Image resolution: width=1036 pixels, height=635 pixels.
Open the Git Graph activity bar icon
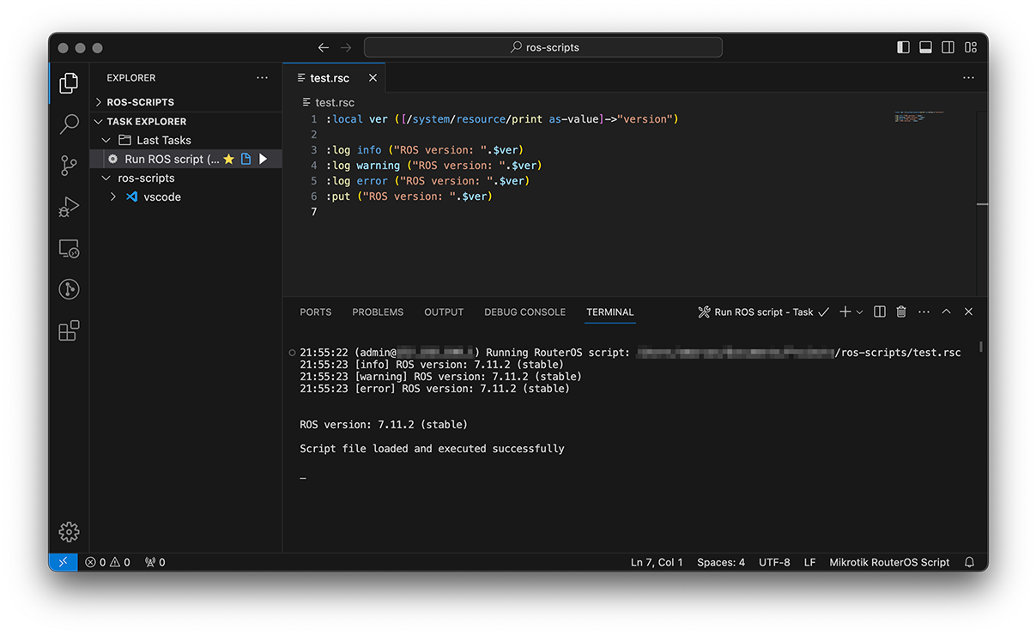pyautogui.click(x=69, y=289)
